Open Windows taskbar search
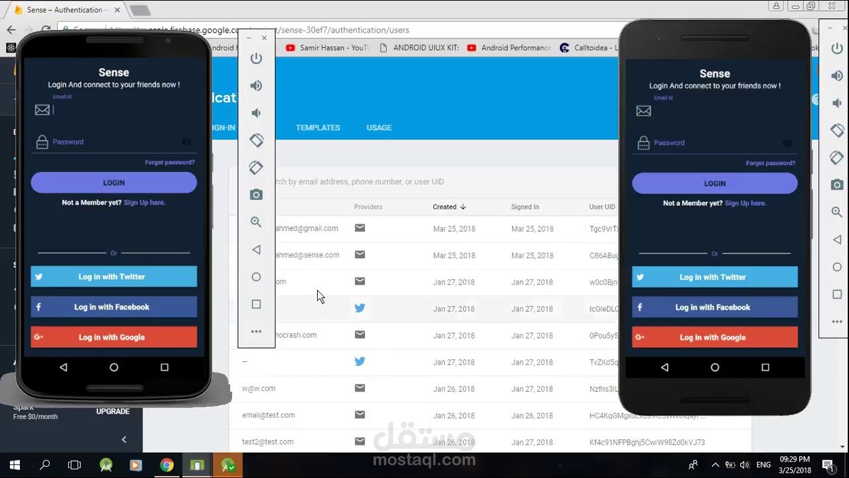 coord(44,465)
